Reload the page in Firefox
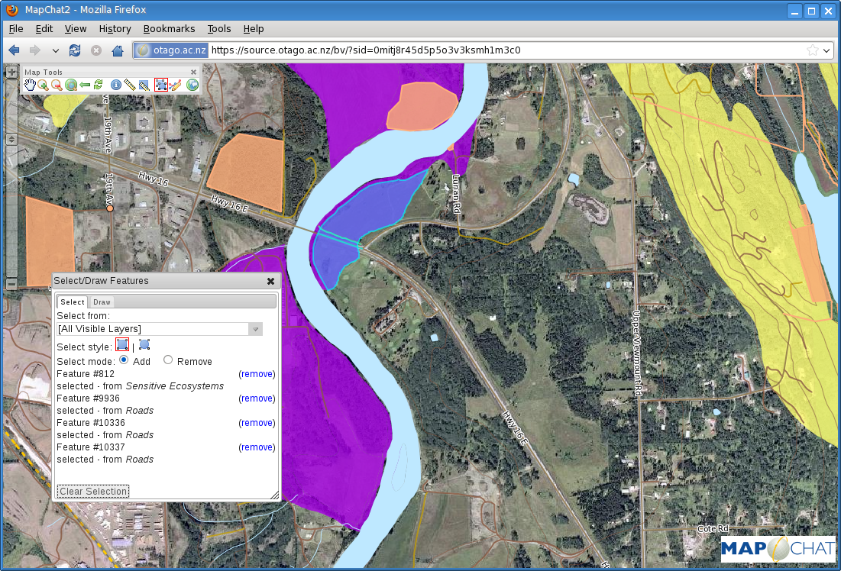Viewport: 841px width, 571px height. click(75, 50)
